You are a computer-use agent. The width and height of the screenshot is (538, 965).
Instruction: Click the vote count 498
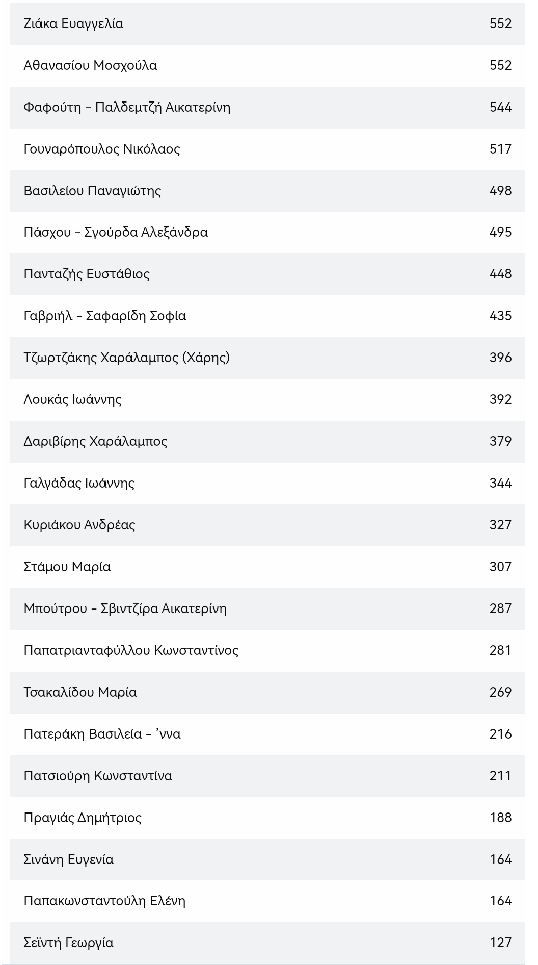click(500, 191)
